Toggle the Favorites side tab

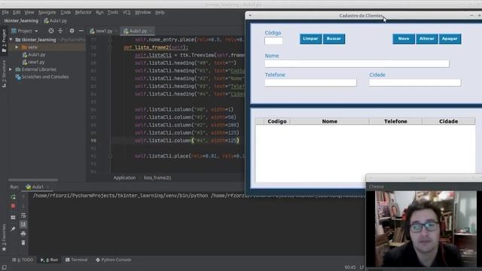pyautogui.click(x=4, y=237)
